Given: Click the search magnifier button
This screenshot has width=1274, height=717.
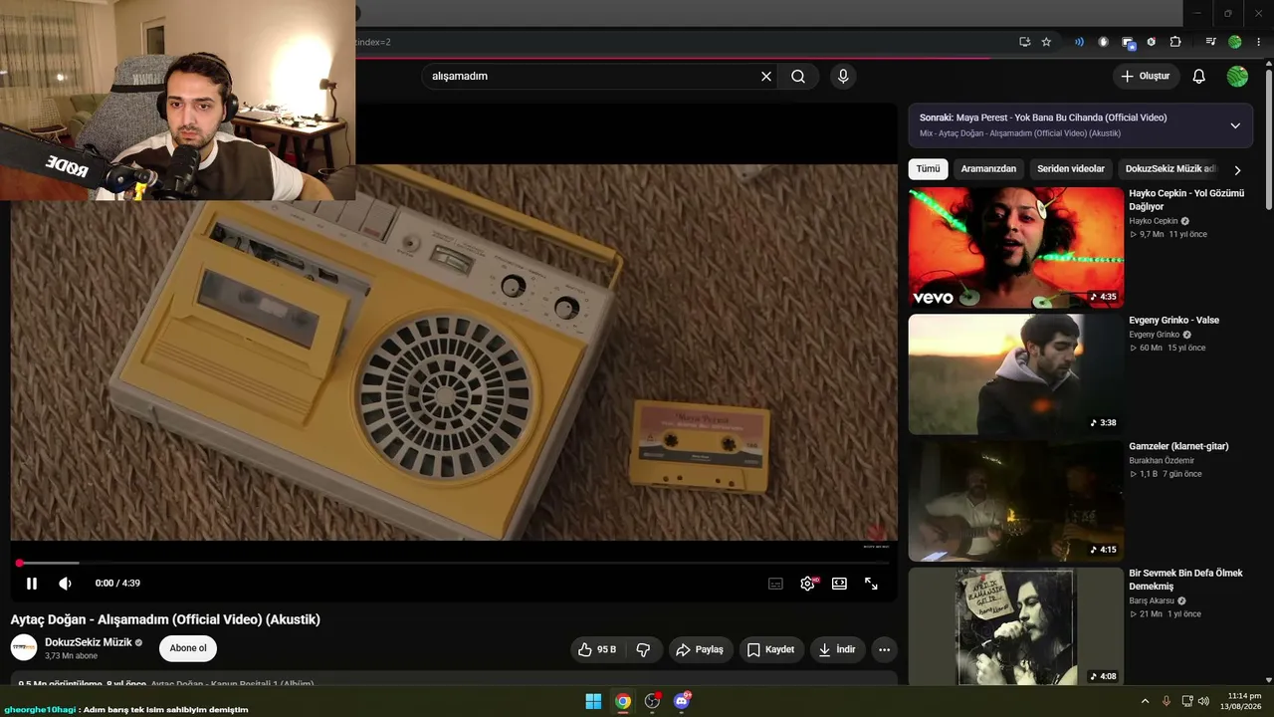Looking at the screenshot, I should tap(798, 76).
